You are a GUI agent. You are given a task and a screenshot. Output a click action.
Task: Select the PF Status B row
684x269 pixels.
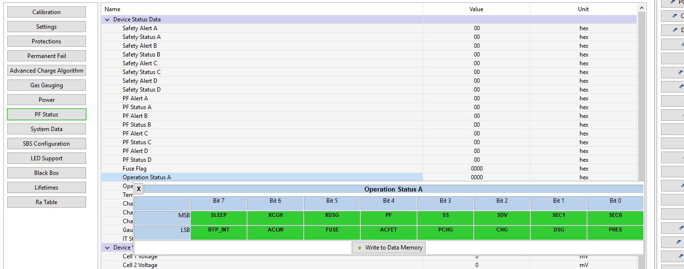tap(369, 125)
